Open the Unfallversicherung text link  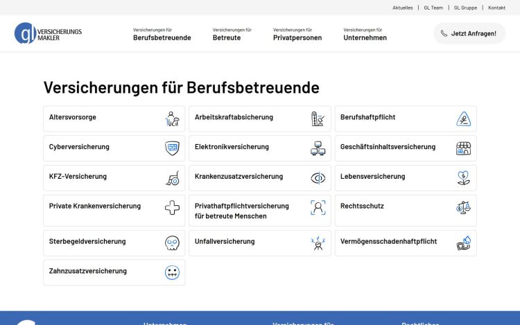tap(225, 241)
